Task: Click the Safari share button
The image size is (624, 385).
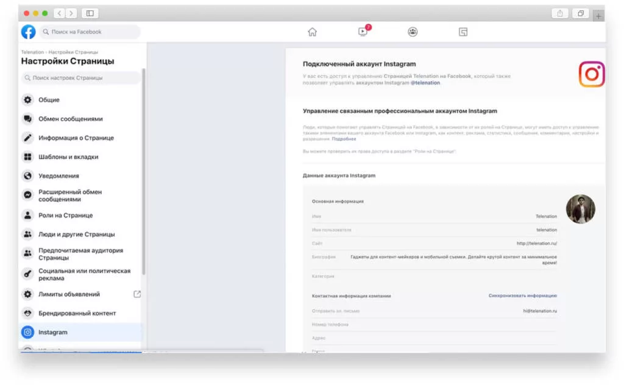Action: [x=560, y=13]
